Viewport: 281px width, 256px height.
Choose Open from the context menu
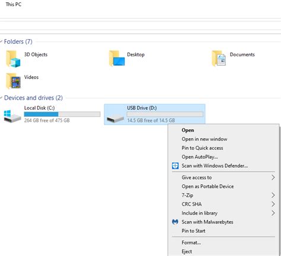tap(223, 130)
